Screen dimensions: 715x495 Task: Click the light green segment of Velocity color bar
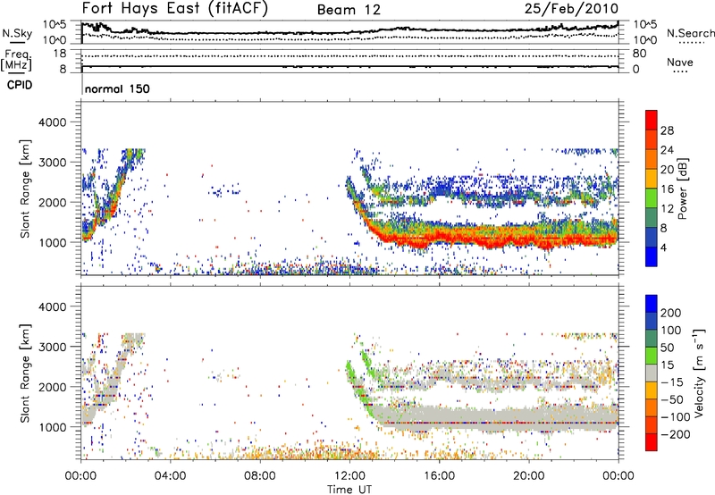[652, 356]
